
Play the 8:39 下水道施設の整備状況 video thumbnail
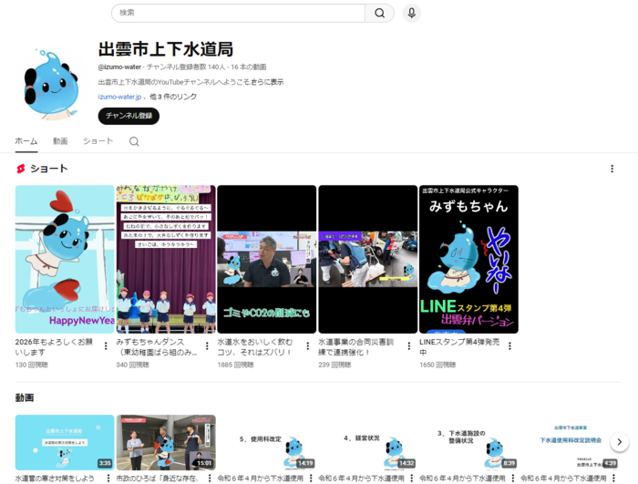point(468,442)
